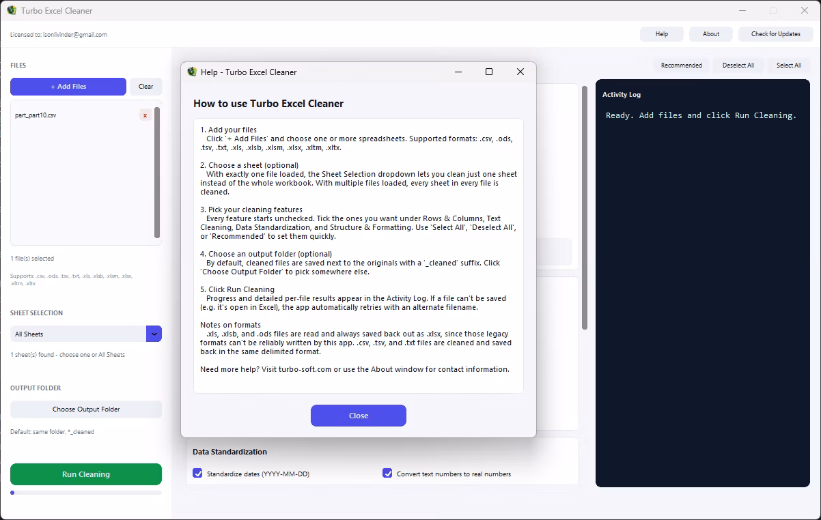Click '5. Click Run Cleaning' help step
821x520 pixels.
[238, 289]
